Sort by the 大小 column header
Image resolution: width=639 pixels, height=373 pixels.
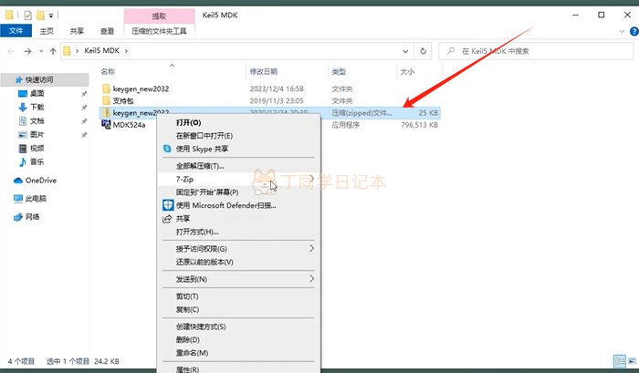tap(407, 72)
